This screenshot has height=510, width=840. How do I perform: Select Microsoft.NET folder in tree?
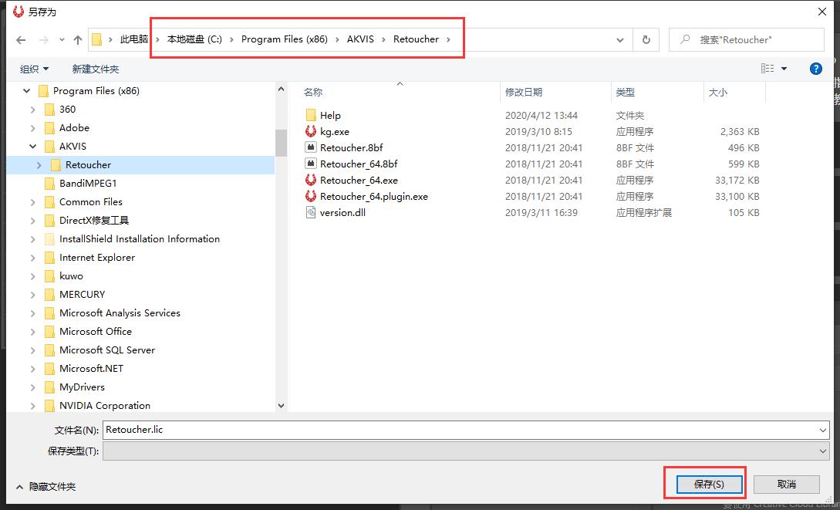click(91, 369)
